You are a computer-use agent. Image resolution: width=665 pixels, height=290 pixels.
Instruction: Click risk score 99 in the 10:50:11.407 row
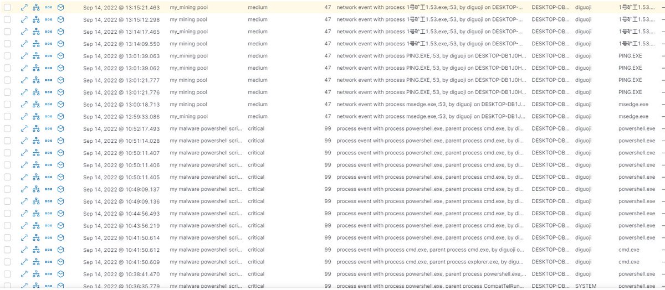pyautogui.click(x=328, y=153)
